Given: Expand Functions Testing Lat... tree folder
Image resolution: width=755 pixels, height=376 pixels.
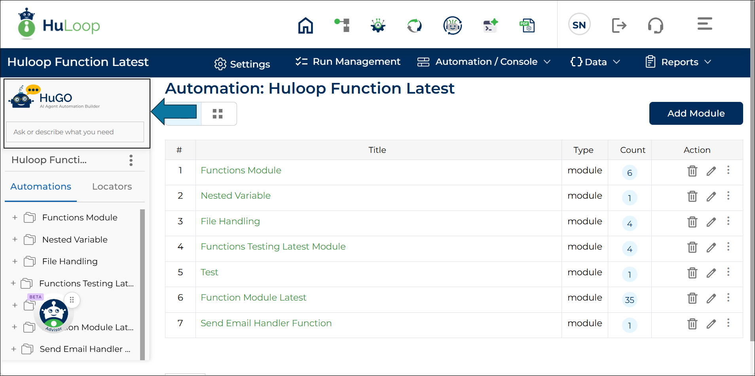Looking at the screenshot, I should tap(13, 283).
